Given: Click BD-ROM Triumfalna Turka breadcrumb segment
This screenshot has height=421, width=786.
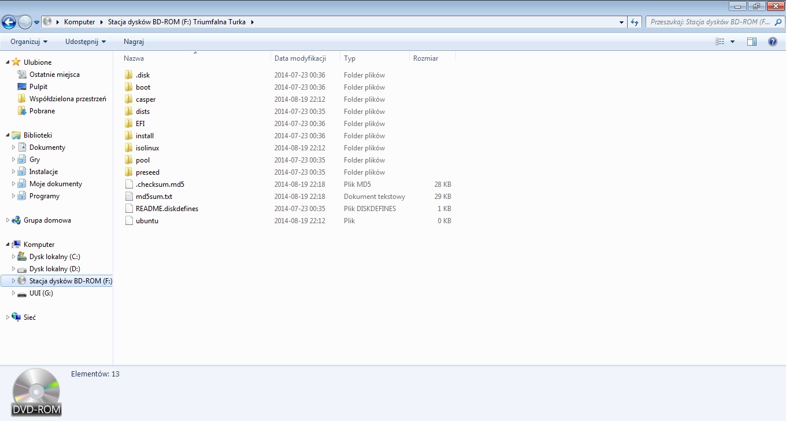Looking at the screenshot, I should pos(176,22).
